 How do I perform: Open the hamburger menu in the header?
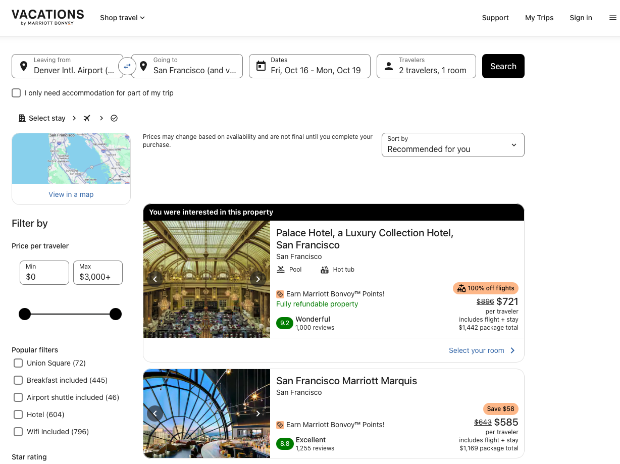pos(613,18)
